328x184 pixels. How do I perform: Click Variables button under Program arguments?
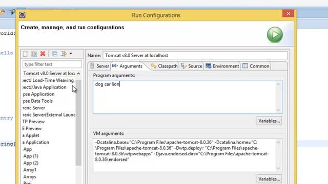tap(269, 121)
